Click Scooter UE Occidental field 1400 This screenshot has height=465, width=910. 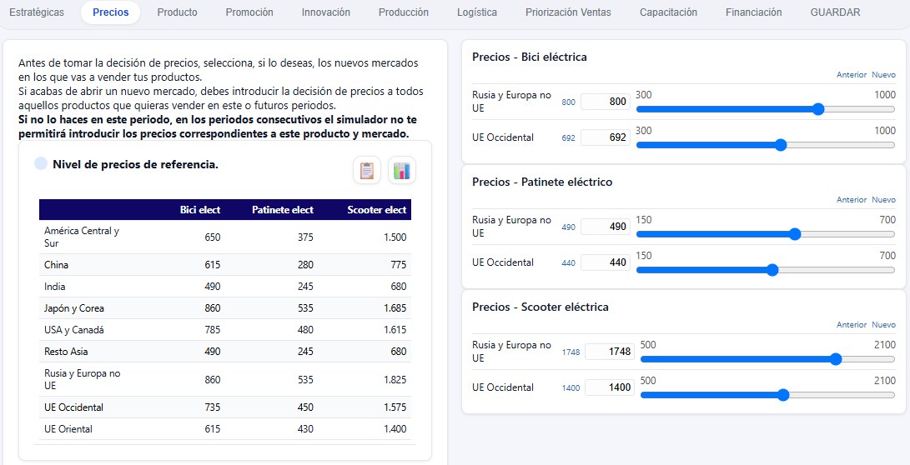click(610, 387)
